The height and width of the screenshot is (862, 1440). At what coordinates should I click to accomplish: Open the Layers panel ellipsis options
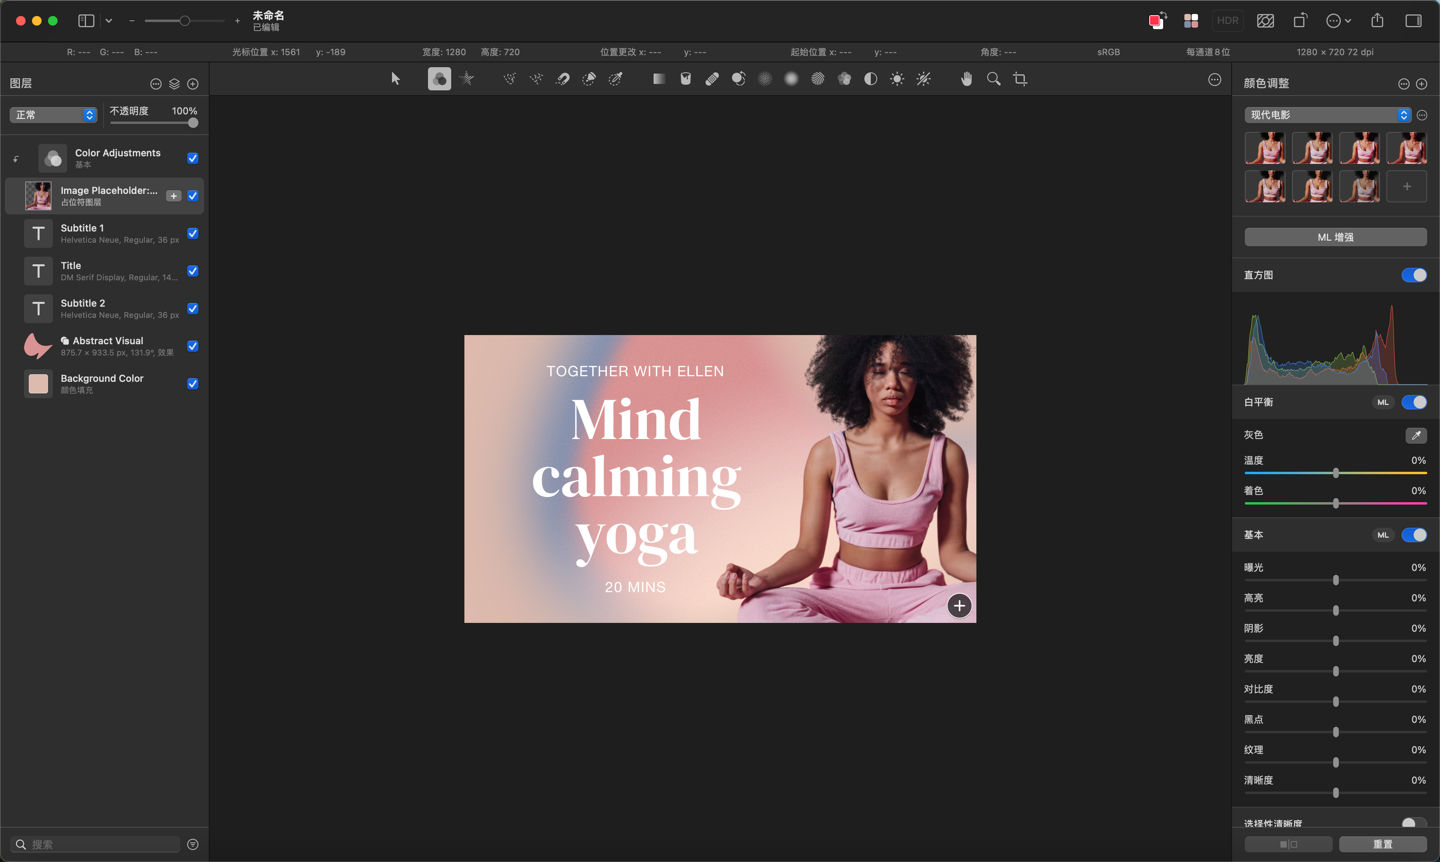[156, 84]
